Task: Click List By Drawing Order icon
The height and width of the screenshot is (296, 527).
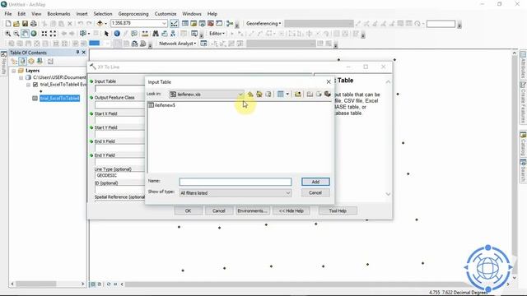Action: 14,62
